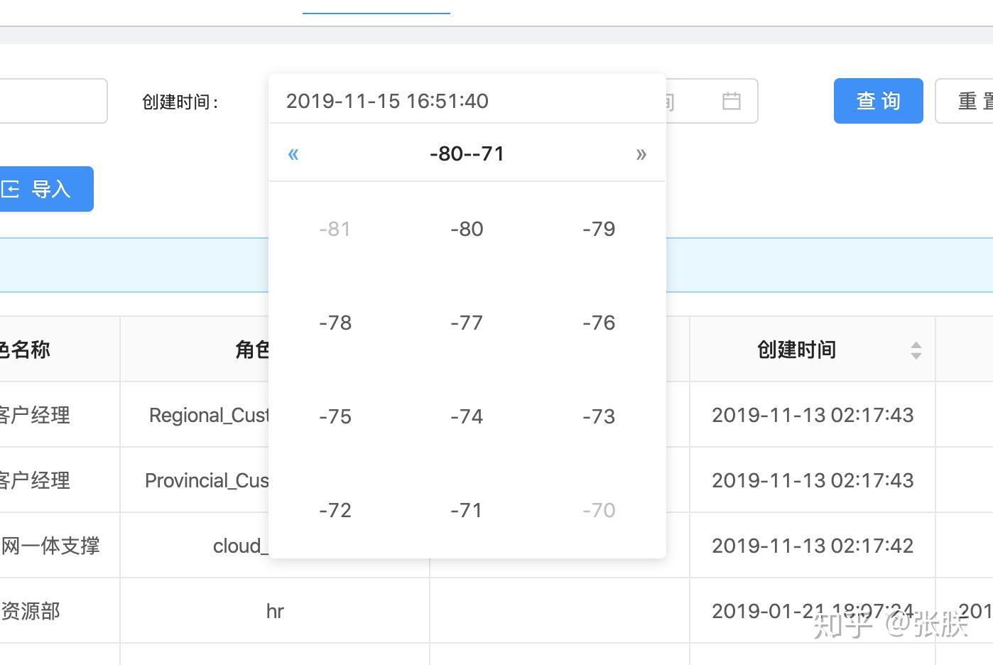Click the 网一体支撑 role name cell
Image resolution: width=993 pixels, height=665 pixels.
(60, 546)
